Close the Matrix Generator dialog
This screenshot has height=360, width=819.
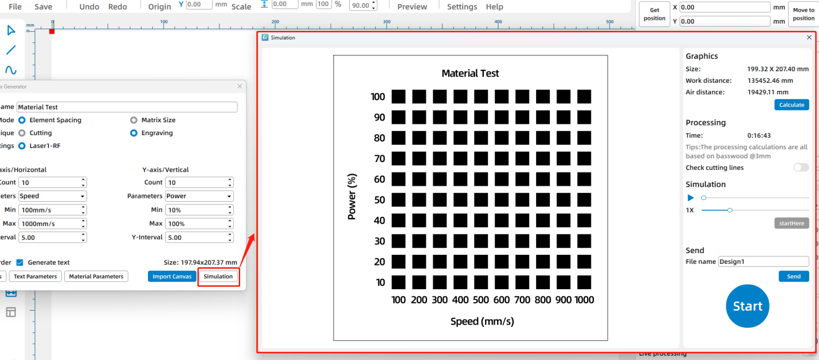pyautogui.click(x=240, y=86)
